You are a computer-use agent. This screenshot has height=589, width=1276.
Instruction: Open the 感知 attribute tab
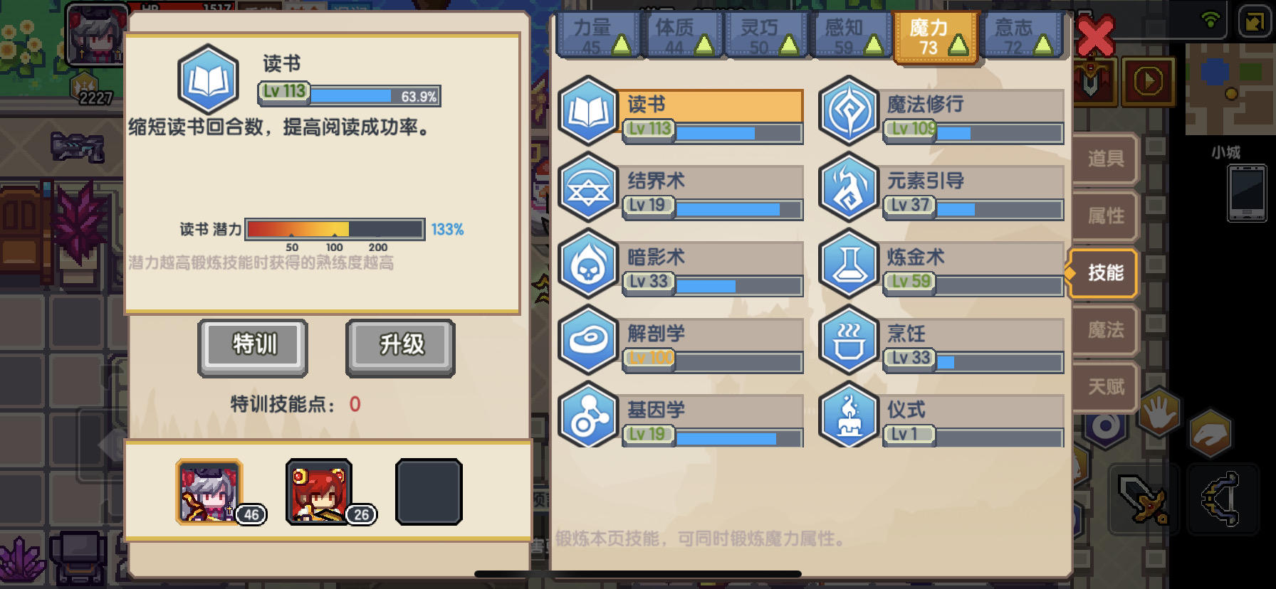tap(851, 36)
